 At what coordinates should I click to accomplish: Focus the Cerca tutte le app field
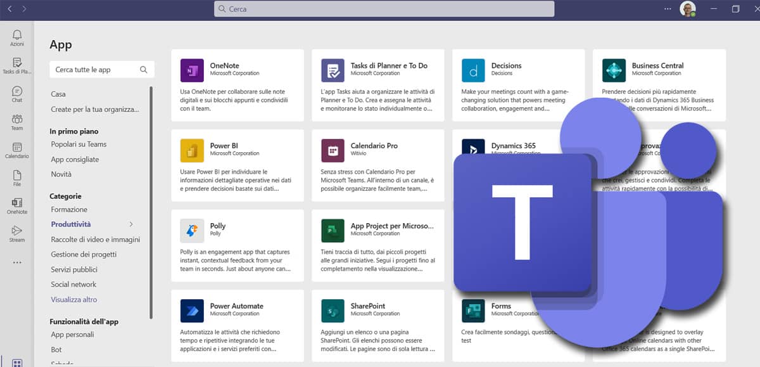pos(102,70)
